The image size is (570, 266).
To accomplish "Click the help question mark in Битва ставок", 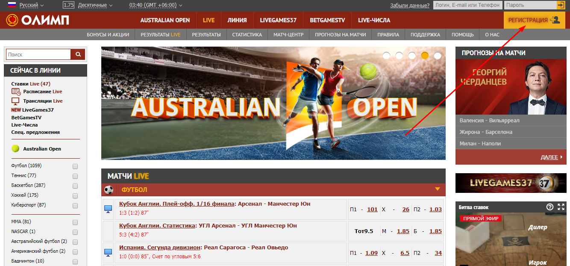I will pyautogui.click(x=550, y=207).
